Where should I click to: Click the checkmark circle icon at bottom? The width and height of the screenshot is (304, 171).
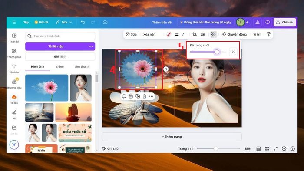click(x=284, y=148)
